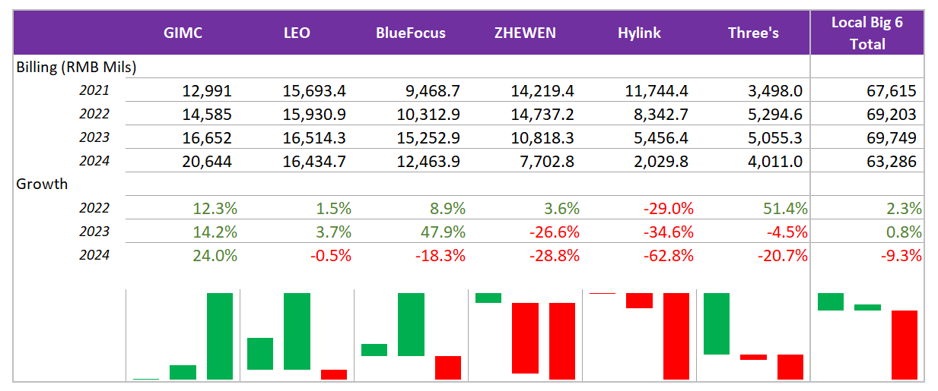The height and width of the screenshot is (391, 938).
Task: Select the ZHEWEN header cell
Action: coord(524,33)
